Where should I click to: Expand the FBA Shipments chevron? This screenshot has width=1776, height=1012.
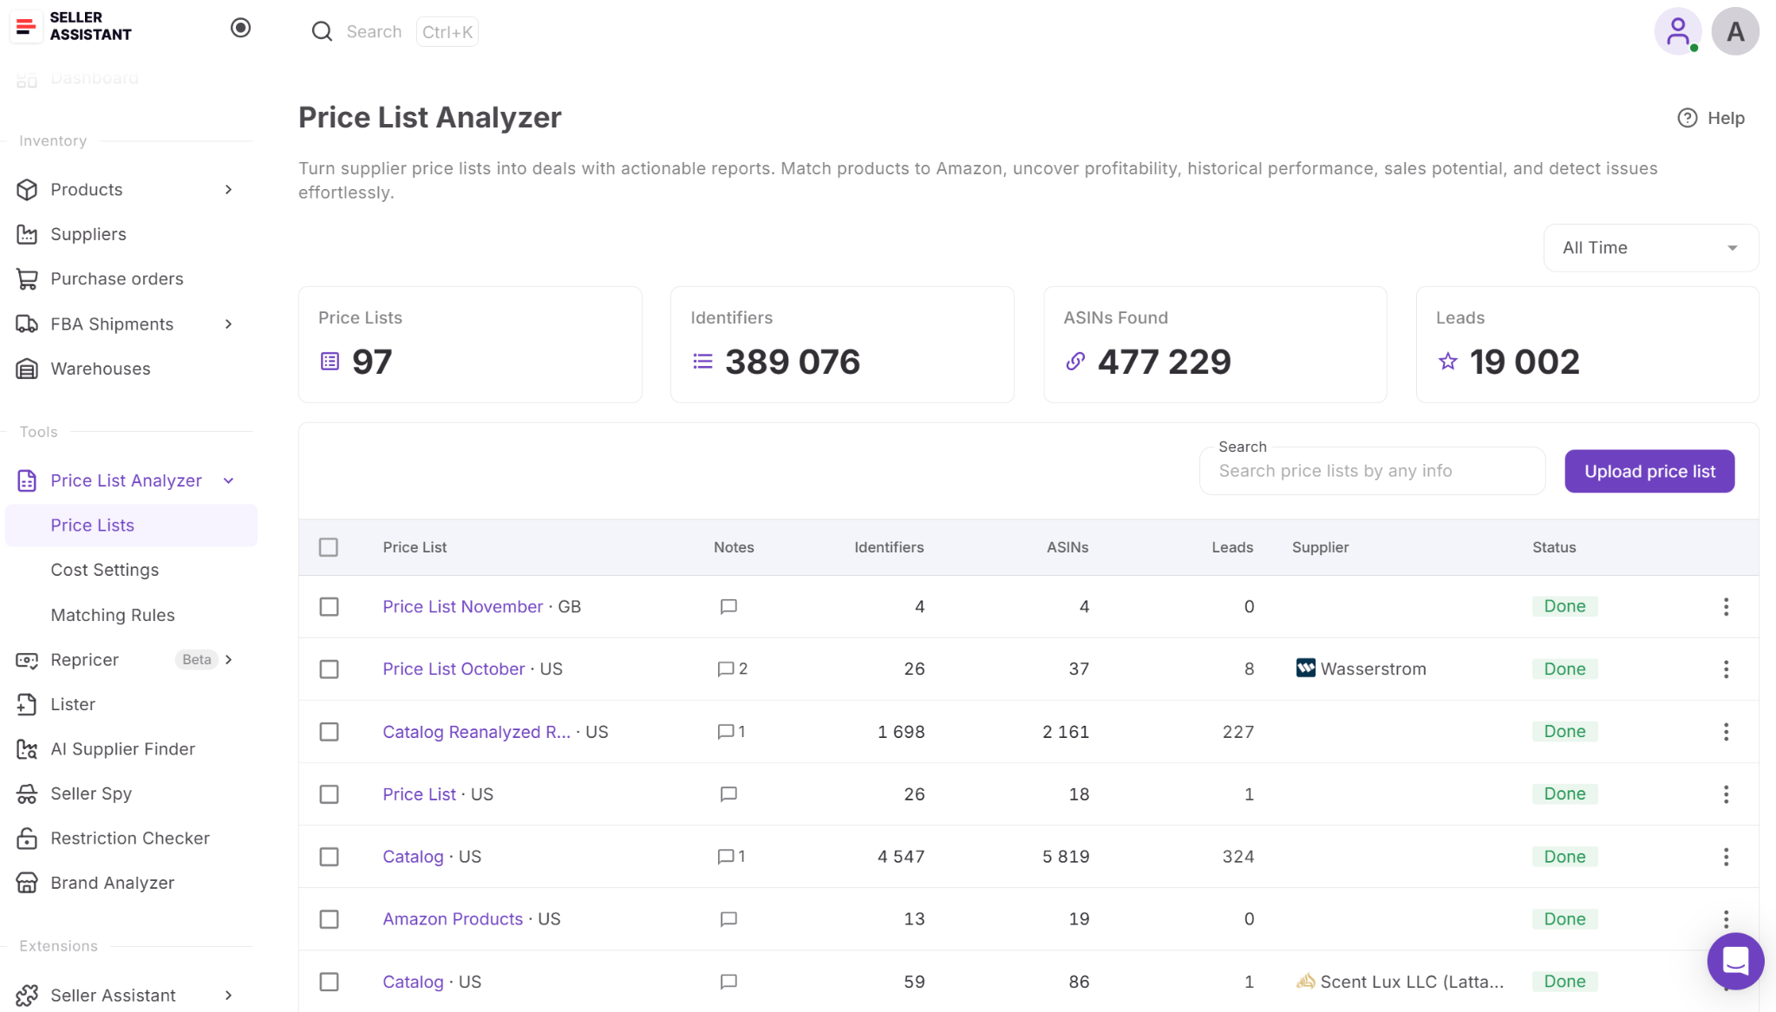pyautogui.click(x=229, y=323)
